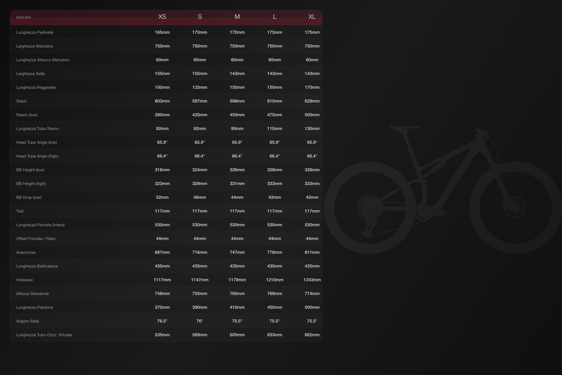562x375 pixels.
Task: Select the L size column header
Action: click(x=275, y=17)
